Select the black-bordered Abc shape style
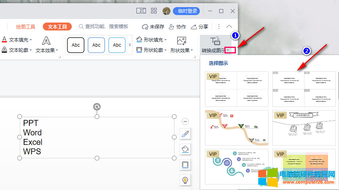 point(76,45)
